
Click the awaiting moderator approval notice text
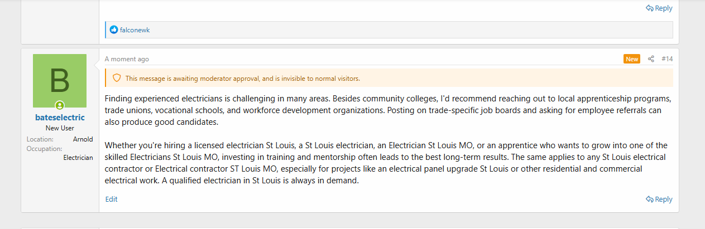pos(243,79)
